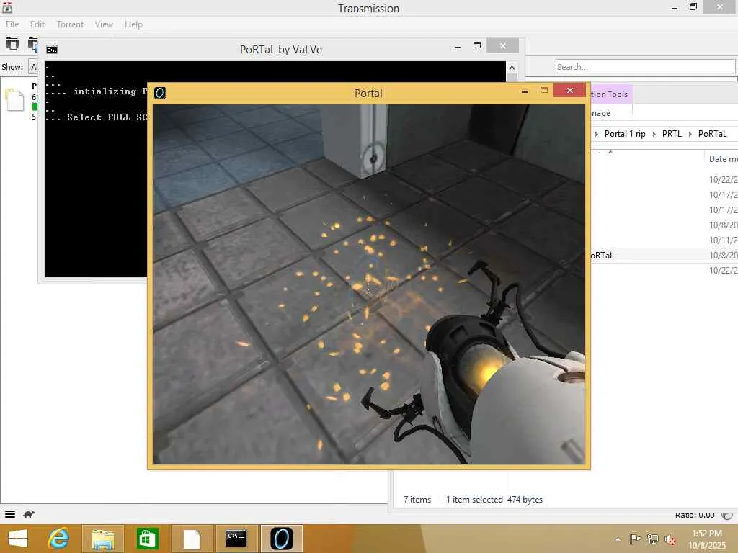The width and height of the screenshot is (738, 553).
Task: Click the Date modified column header in Explorer
Action: point(721,159)
